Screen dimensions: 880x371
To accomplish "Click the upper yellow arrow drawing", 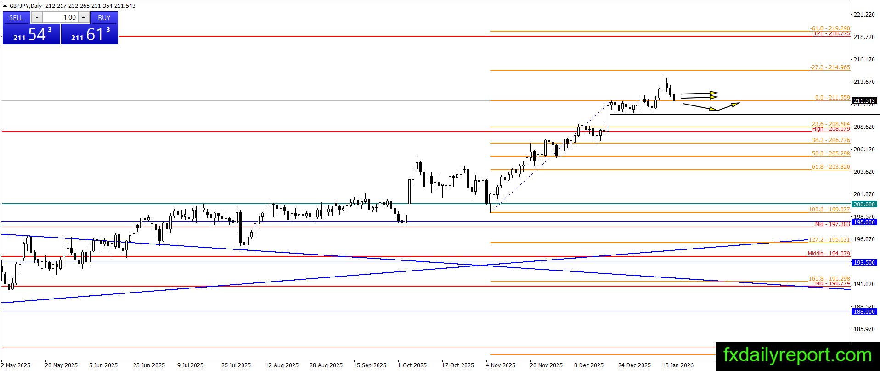I will pyautogui.click(x=699, y=94).
